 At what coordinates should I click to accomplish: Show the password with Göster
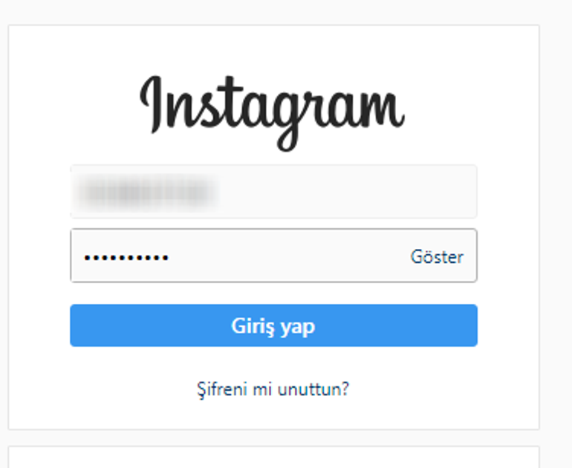click(x=437, y=257)
